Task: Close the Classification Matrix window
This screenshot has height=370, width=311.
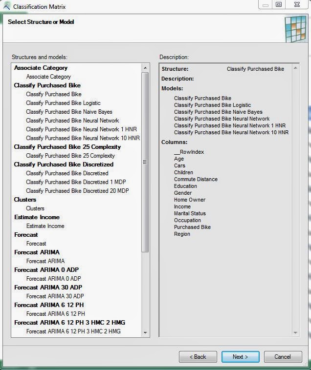Action: [297, 4]
